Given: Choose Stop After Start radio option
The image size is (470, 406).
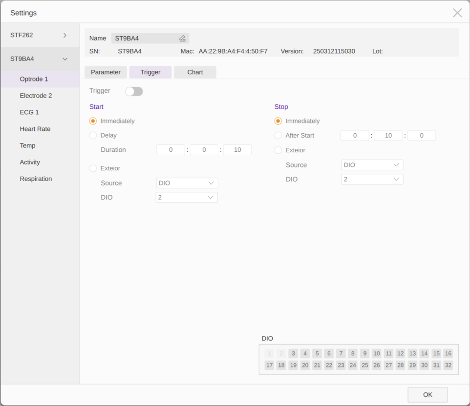Looking at the screenshot, I should coord(278,135).
